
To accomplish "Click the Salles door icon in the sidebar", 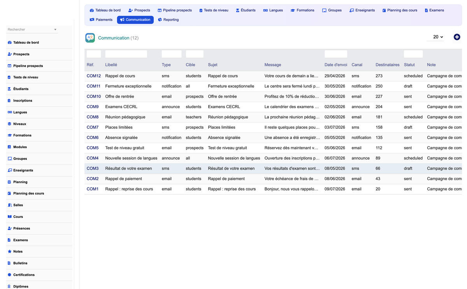I will (x=10, y=205).
